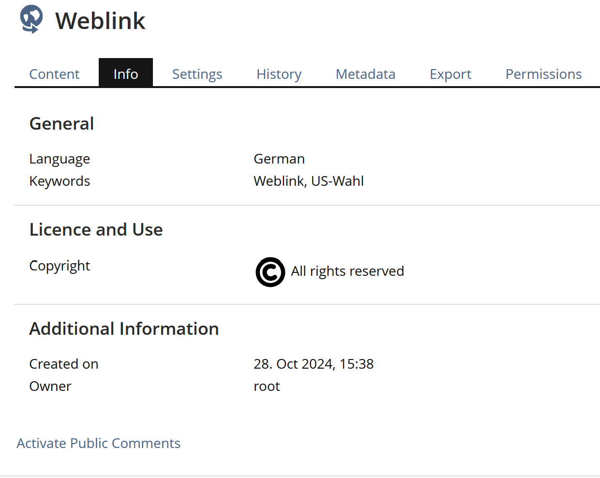Open the Content tab
The image size is (600, 478).
pyautogui.click(x=54, y=74)
